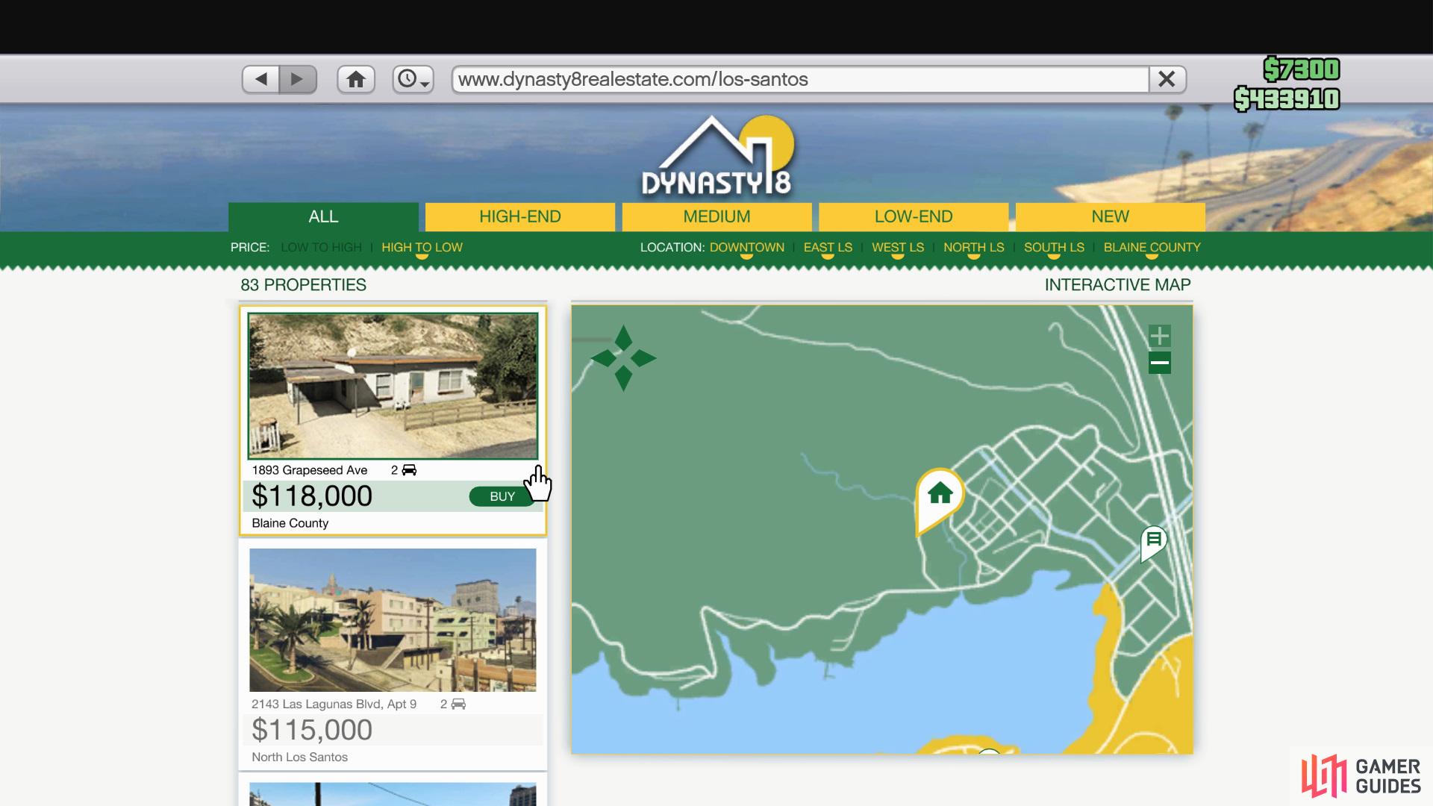This screenshot has width=1433, height=806.
Task: Sort price LOW TO HIGH
Action: point(321,247)
